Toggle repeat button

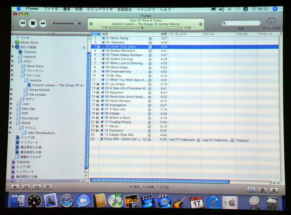[37, 187]
